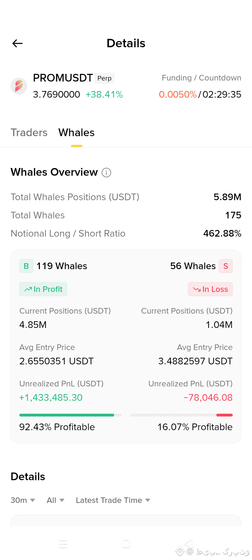Tap the 0.0050% funding rate

178,94
